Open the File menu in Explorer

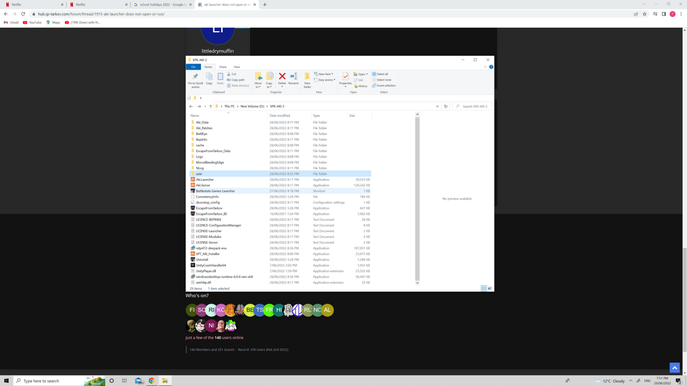pos(193,67)
